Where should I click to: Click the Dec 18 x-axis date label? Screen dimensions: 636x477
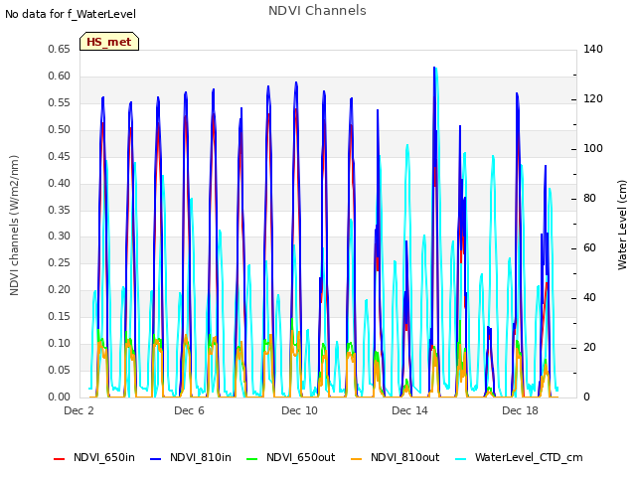[x=520, y=410]
